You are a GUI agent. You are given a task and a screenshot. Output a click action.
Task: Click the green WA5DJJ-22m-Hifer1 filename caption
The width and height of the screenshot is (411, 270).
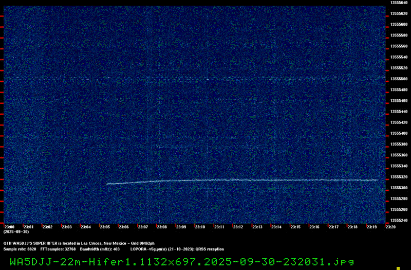click(x=182, y=262)
